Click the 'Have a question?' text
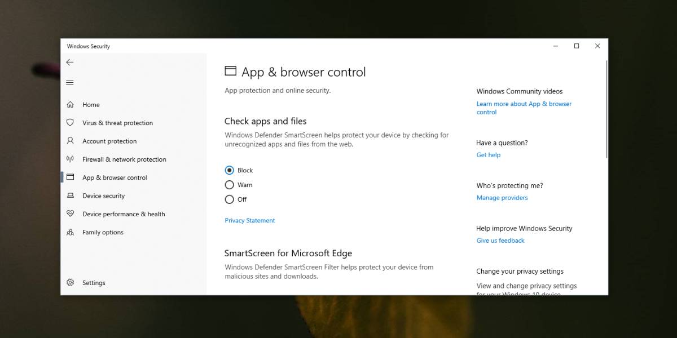The image size is (677, 338). tap(502, 143)
